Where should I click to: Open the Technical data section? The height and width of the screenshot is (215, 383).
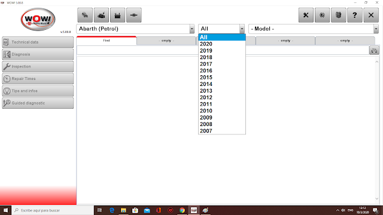coord(38,42)
